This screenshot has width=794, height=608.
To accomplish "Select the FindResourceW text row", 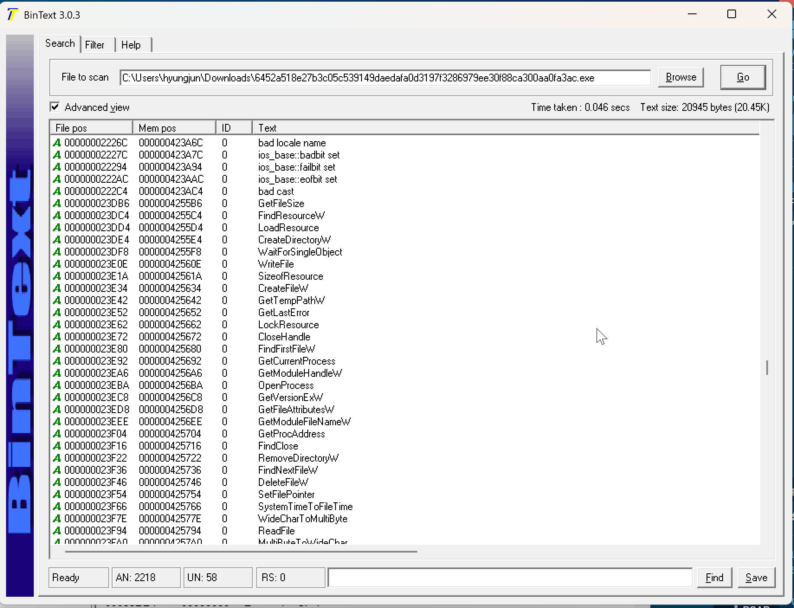I will point(291,216).
